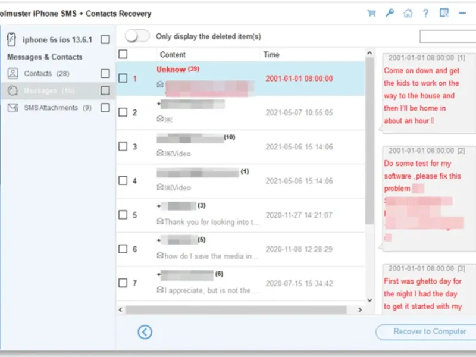This screenshot has height=357, width=476.
Task: Click the iPhone device icon
Action: [11, 39]
